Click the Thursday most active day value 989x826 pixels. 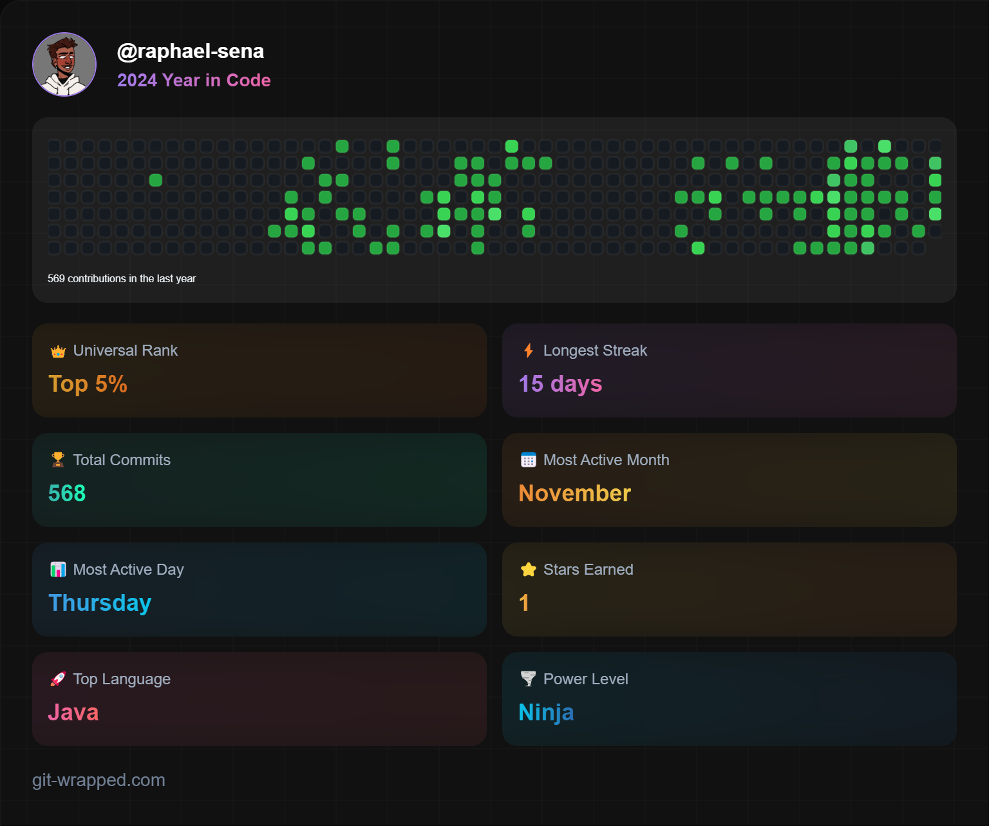(100, 603)
